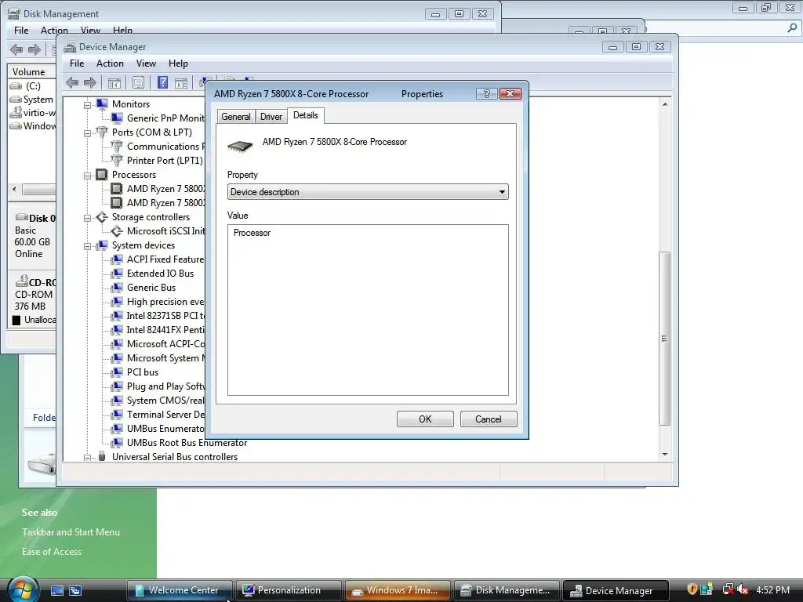This screenshot has width=803, height=602.
Task: Click Device Manager's Forward arrow toolbar icon
Action: [90, 82]
